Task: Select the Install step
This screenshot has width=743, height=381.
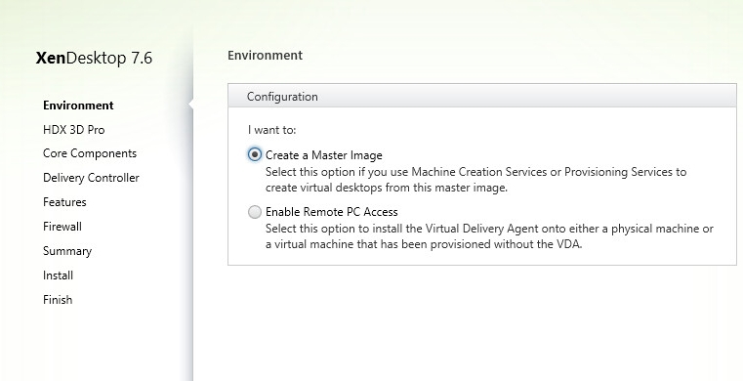Action: pyautogui.click(x=58, y=275)
